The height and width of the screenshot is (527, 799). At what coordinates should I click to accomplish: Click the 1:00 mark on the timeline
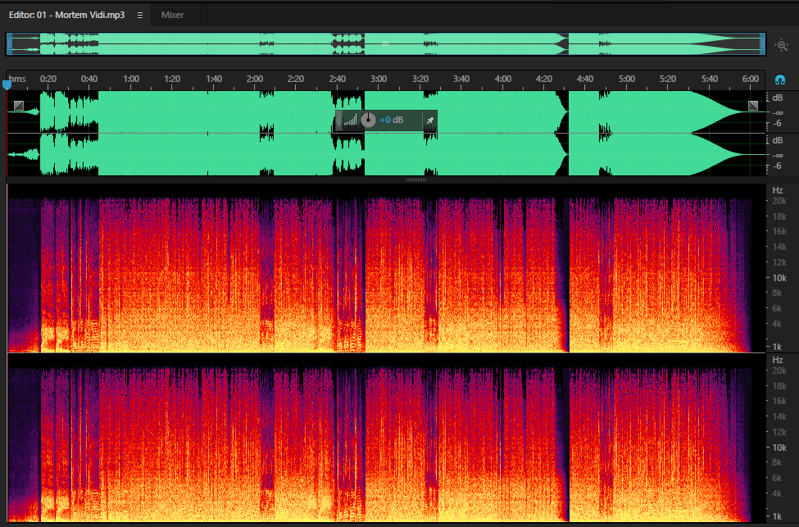coord(131,79)
